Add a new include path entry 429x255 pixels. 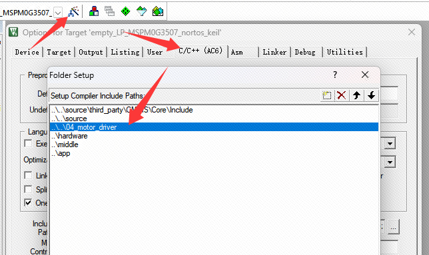pos(326,95)
